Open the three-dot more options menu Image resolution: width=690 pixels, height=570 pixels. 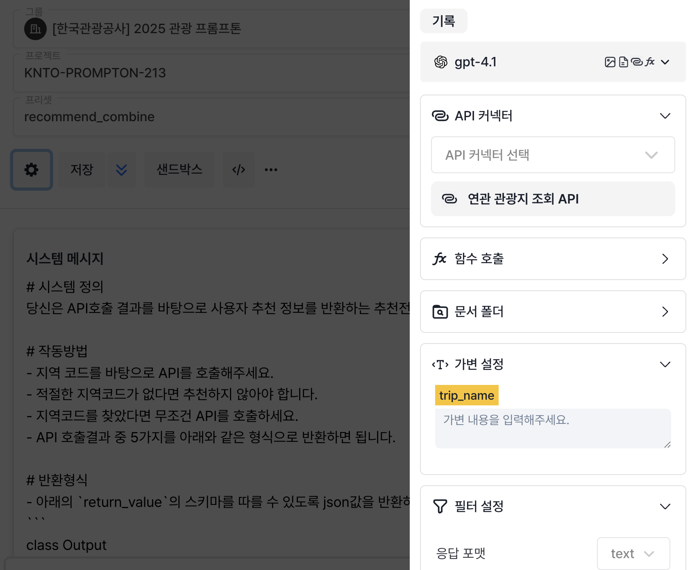click(x=271, y=170)
